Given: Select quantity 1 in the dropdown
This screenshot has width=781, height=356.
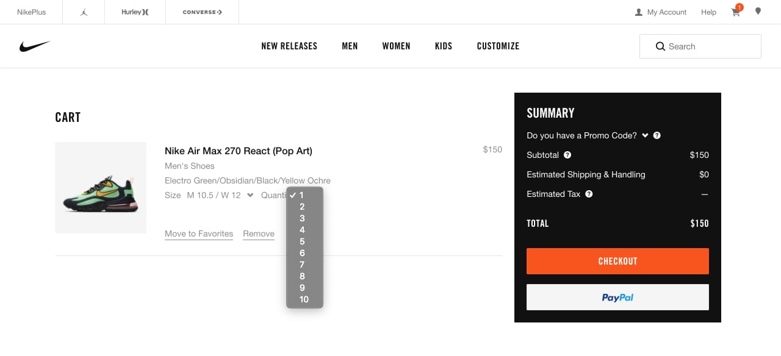Looking at the screenshot, I should click(304, 196).
